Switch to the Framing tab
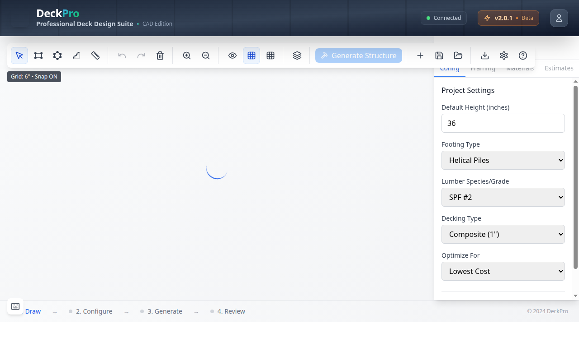The width and height of the screenshot is (579, 361). pos(483,68)
